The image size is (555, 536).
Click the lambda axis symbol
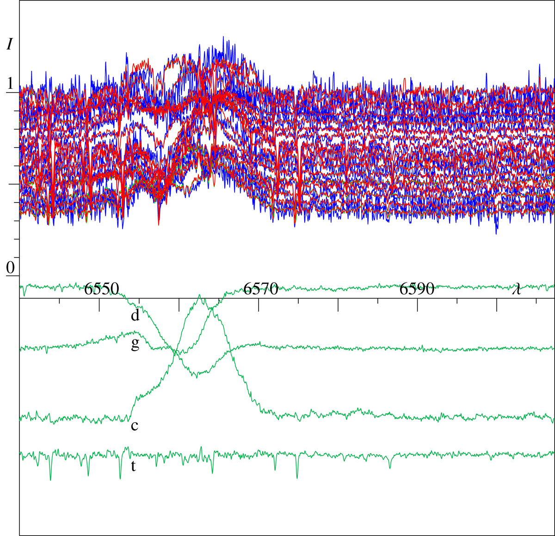coord(517,290)
